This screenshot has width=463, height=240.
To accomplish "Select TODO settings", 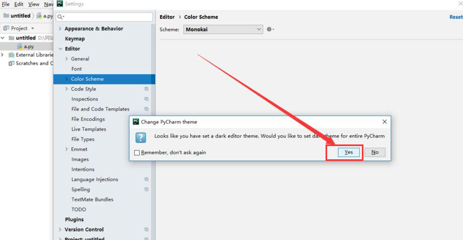I will click(x=79, y=209).
